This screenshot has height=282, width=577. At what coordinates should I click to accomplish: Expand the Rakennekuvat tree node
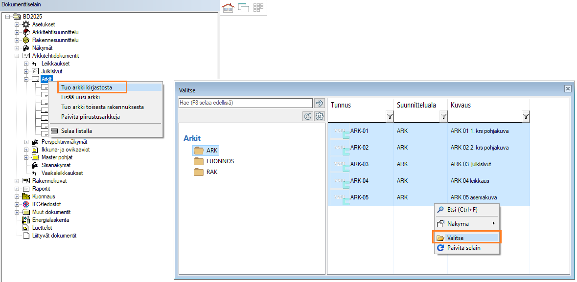[17, 181]
